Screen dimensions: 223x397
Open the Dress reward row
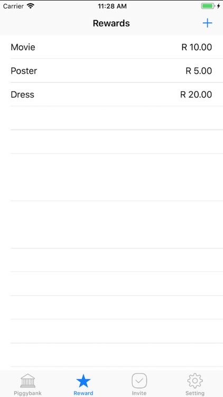coord(111,94)
